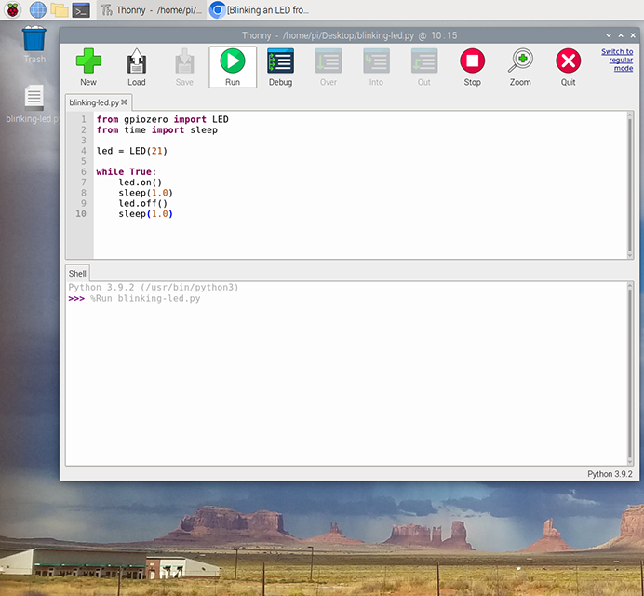Click the Python 3.9.2 status bar label
The height and width of the screenshot is (596, 644).
(610, 474)
